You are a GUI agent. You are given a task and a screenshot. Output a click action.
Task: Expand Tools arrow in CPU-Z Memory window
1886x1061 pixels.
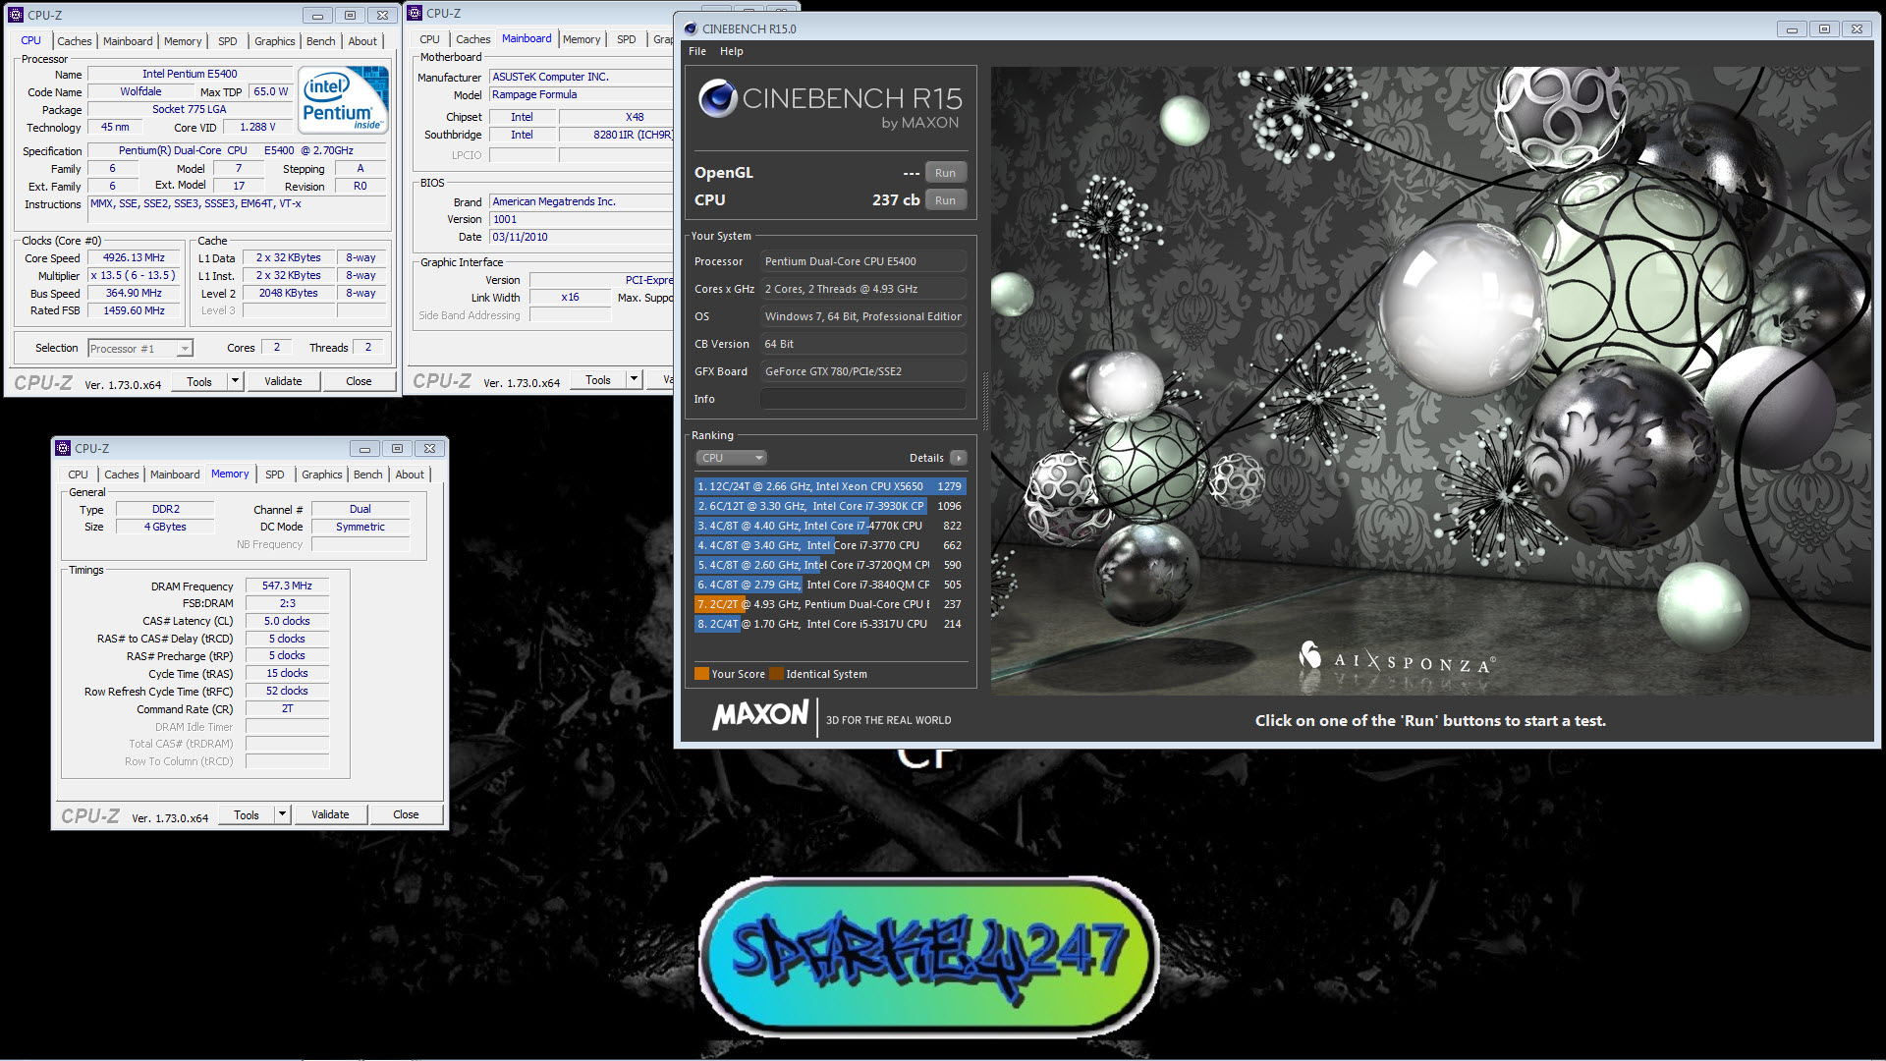pyautogui.click(x=282, y=814)
